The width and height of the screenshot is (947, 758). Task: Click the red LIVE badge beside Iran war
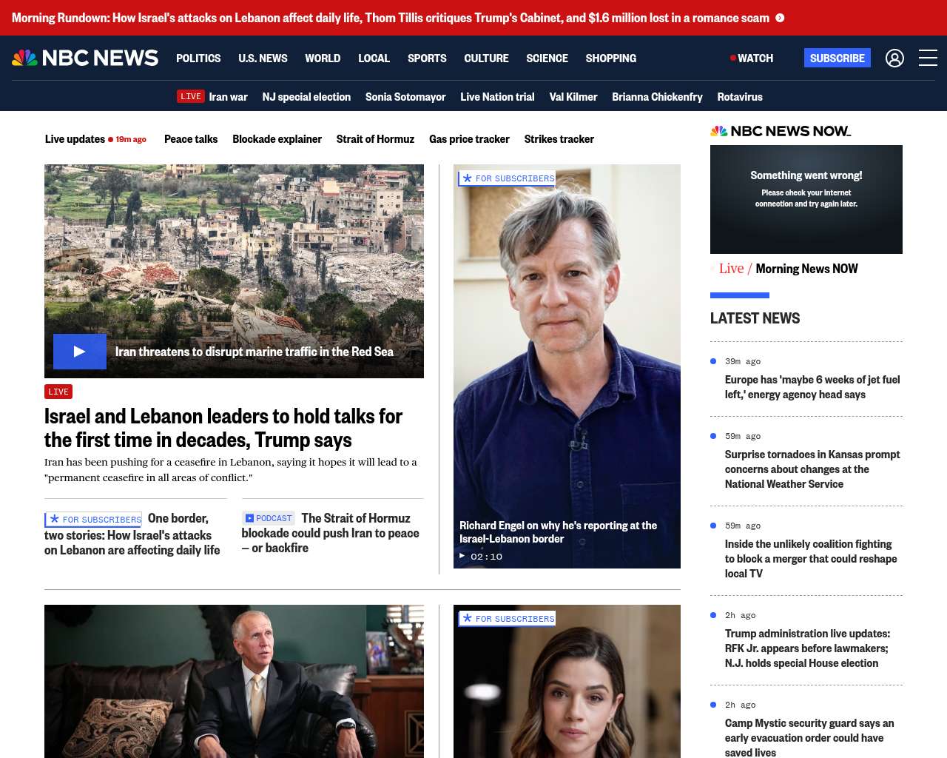point(190,96)
